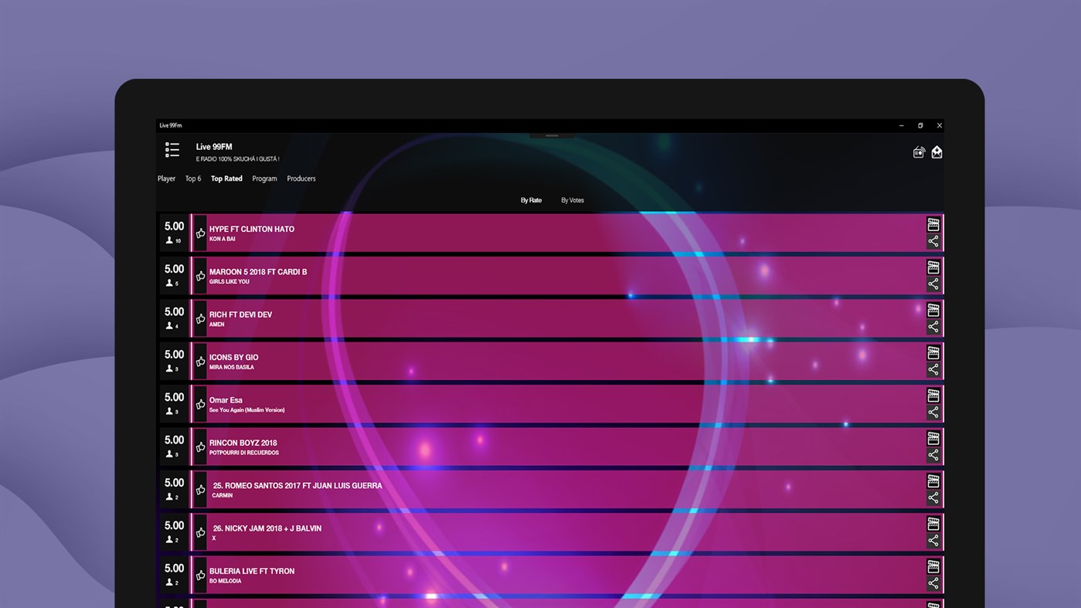The width and height of the screenshot is (1081, 608).
Task: Share BULERIA LIVE Bo Melodia
Action: pyautogui.click(x=933, y=583)
